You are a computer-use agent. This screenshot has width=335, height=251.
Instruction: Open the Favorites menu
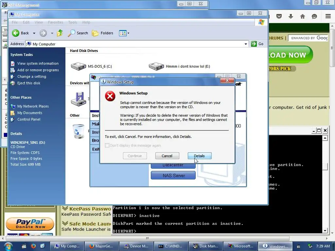[x=56, y=22]
